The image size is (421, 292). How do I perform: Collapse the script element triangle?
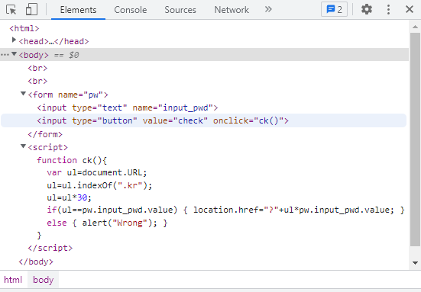(23, 146)
